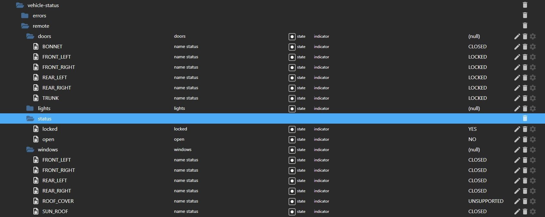
Task: Collapse the status folder
Action: 30,118
